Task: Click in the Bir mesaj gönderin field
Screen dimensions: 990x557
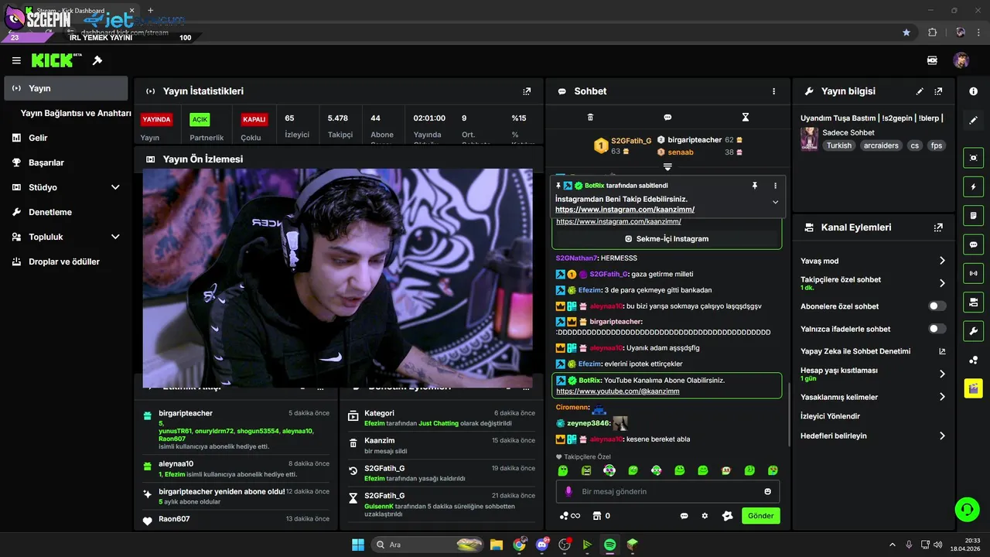Action: click(x=667, y=491)
